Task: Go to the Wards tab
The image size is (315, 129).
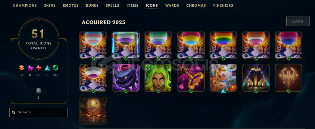Action: 172,5
